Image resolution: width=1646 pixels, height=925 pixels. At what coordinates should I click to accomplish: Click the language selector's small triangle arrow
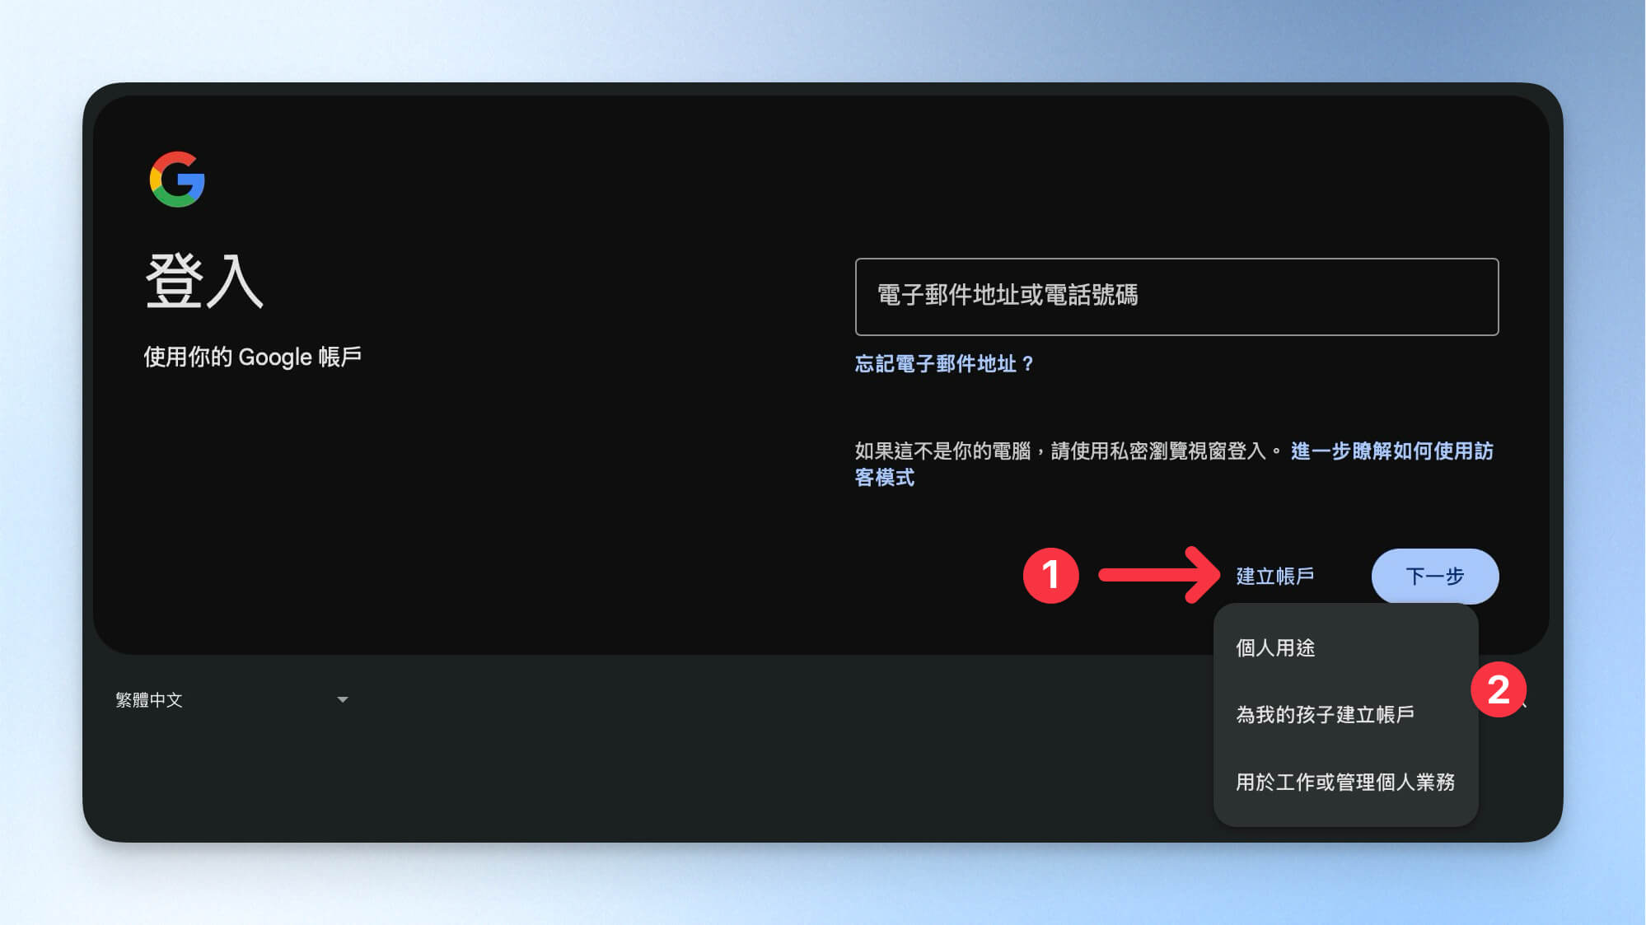(343, 700)
